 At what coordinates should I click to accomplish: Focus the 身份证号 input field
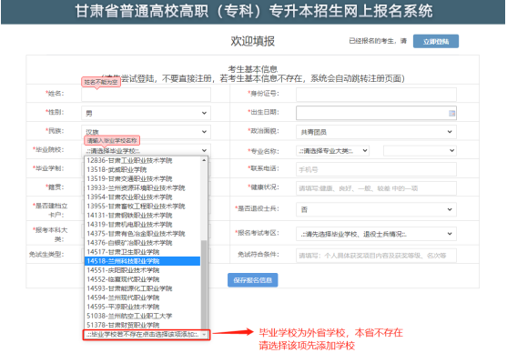[x=376, y=95]
